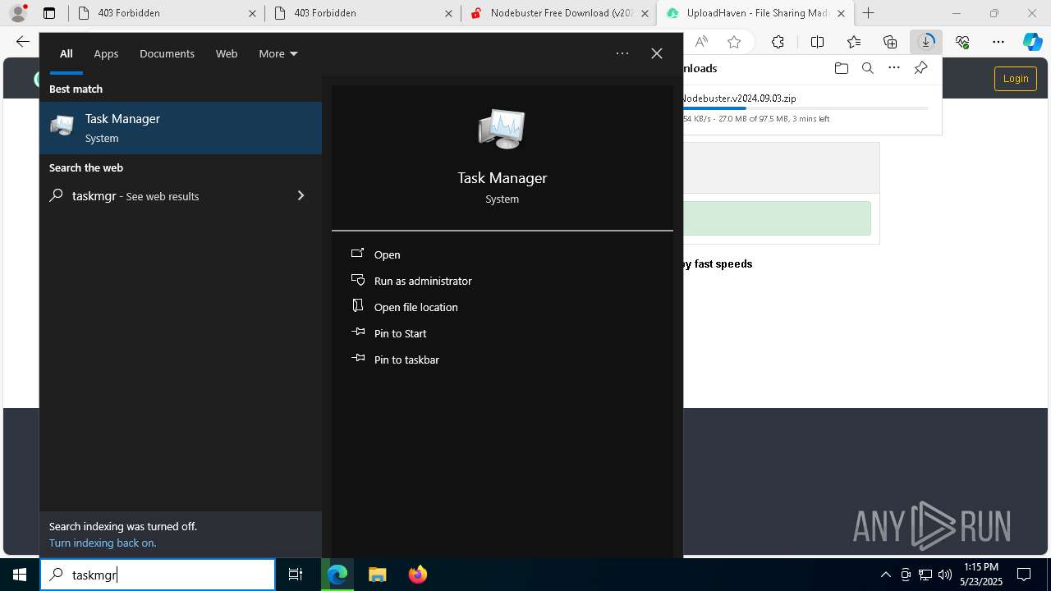The height and width of the screenshot is (591, 1051).
Task: Click the taskbar clock showing 1:15 PM
Action: point(981,575)
